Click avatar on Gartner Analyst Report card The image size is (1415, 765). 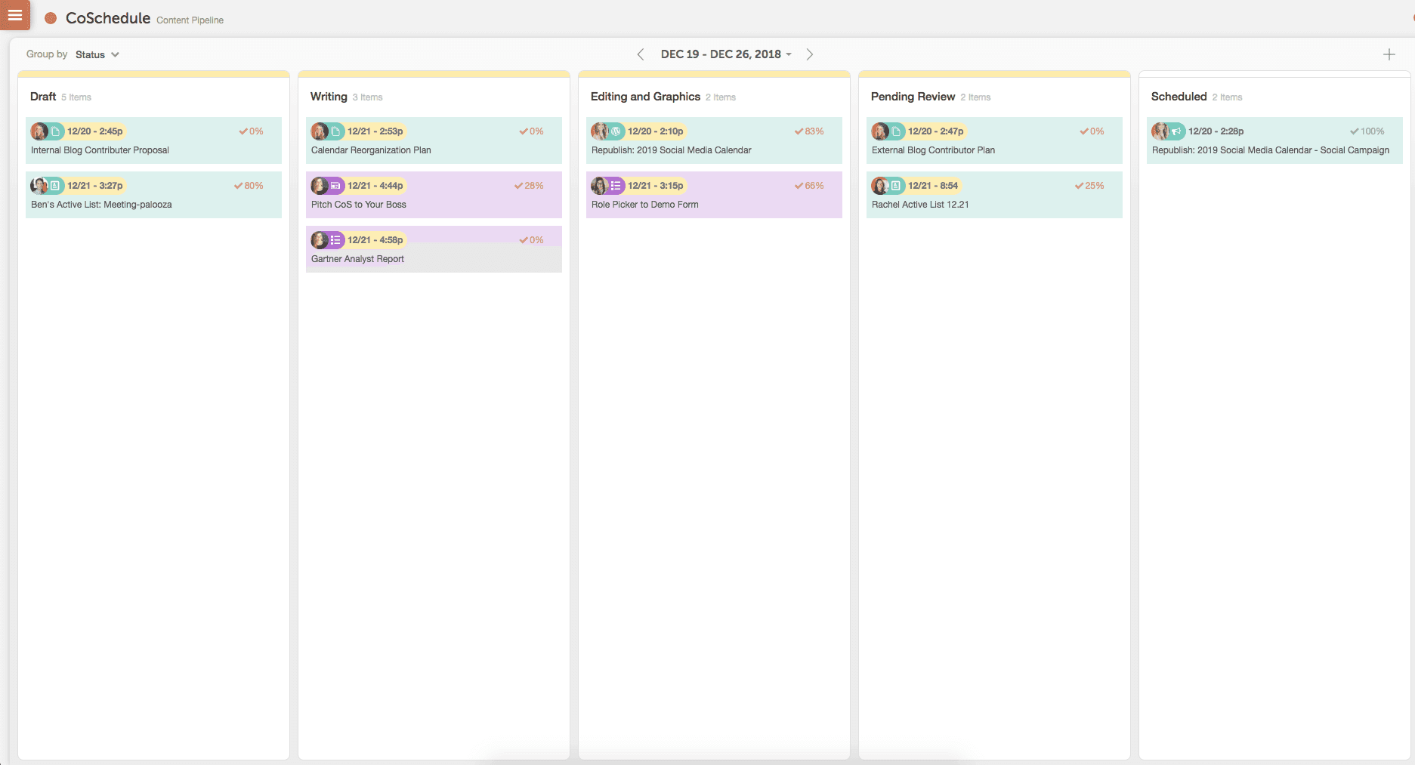(x=320, y=240)
